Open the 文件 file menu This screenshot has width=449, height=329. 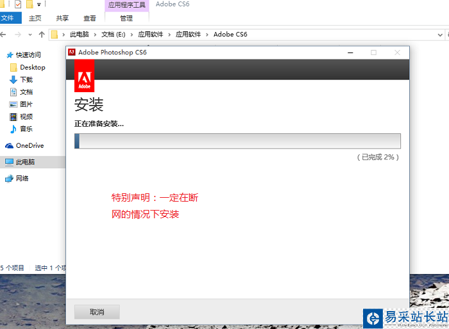11,18
